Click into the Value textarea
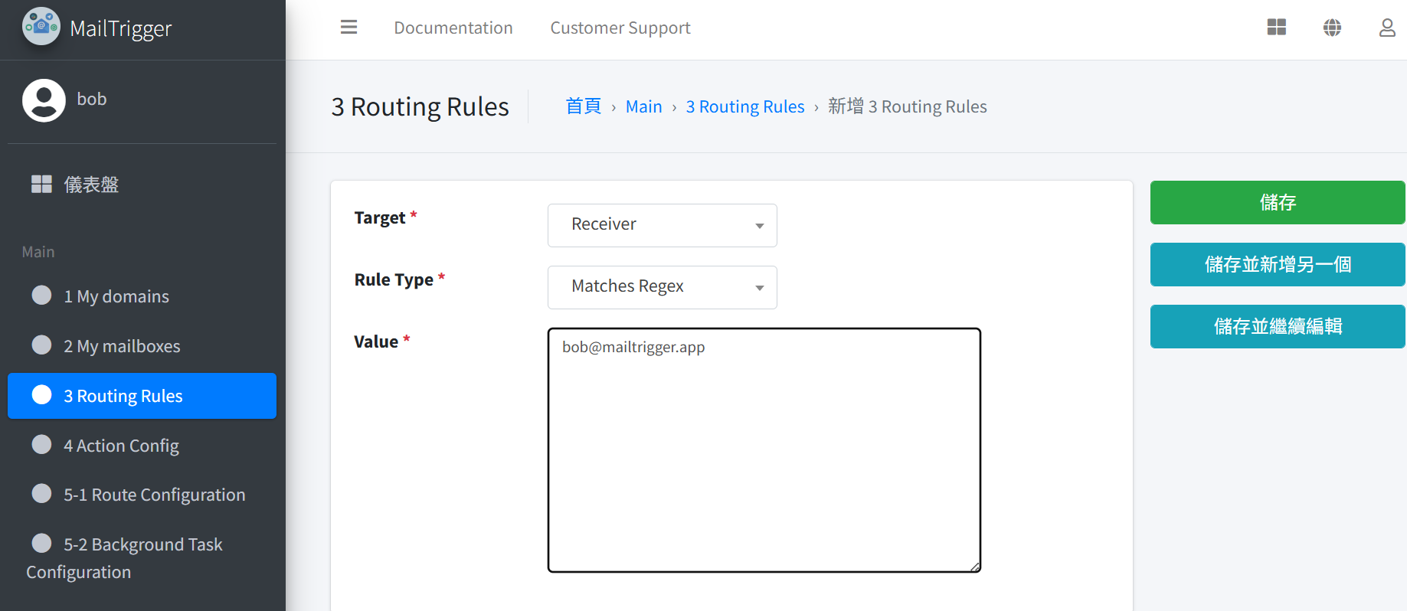This screenshot has height=611, width=1407. point(764,450)
